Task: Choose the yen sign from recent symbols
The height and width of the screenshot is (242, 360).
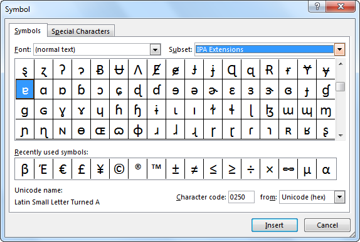Action: pyautogui.click(x=100, y=169)
